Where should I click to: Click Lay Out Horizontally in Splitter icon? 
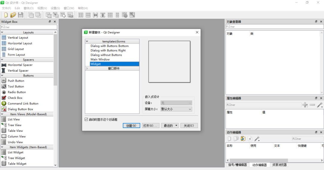tap(95, 15)
